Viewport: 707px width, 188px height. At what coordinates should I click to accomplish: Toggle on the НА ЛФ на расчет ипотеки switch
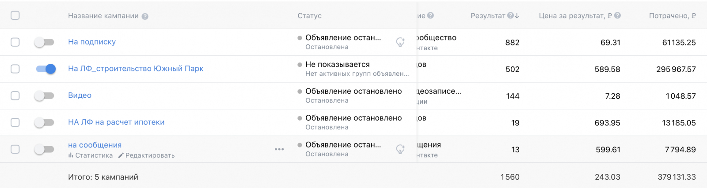click(44, 122)
